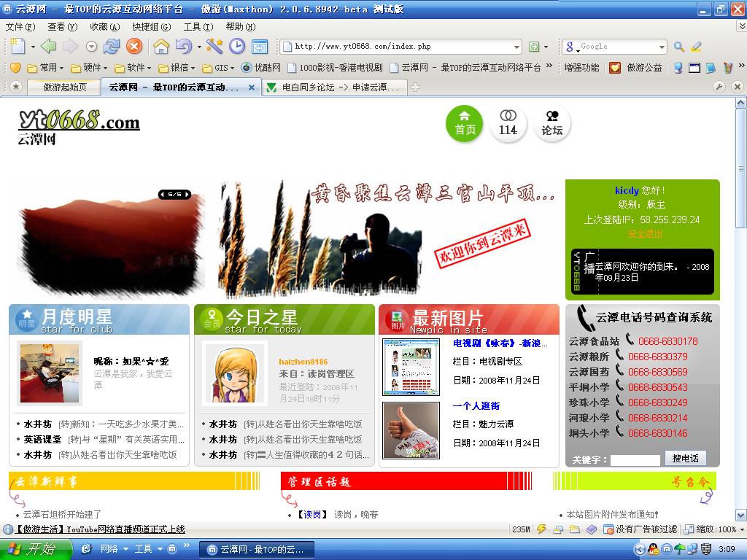Open the green 首页 home circle icon
The height and width of the screenshot is (560, 747).
pyautogui.click(x=465, y=124)
